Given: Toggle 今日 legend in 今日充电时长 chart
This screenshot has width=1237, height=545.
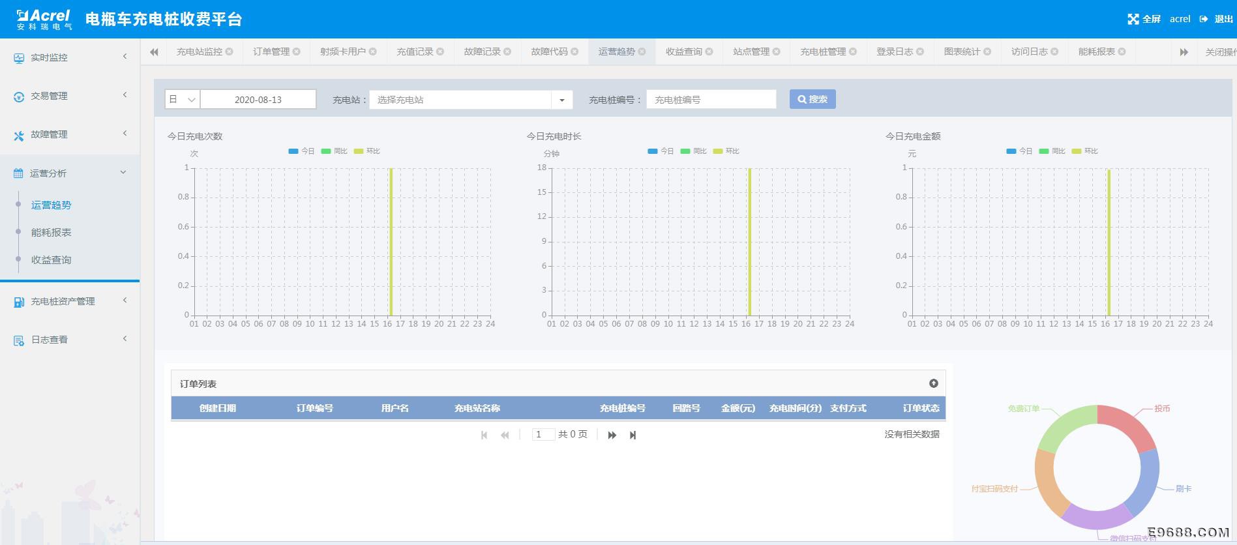Looking at the screenshot, I should pos(661,151).
